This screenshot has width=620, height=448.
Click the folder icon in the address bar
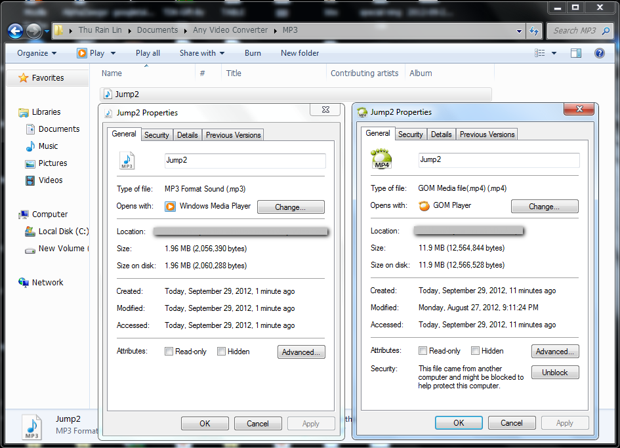(x=58, y=30)
